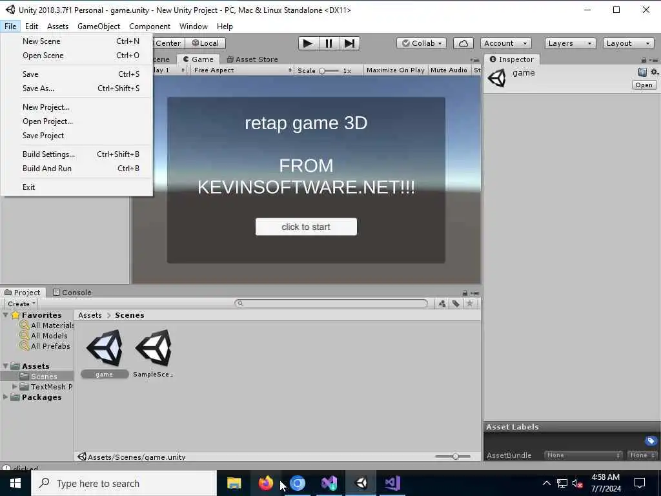Select the game scene asset thumbnail
Screen dimensions: 661x496
point(105,348)
